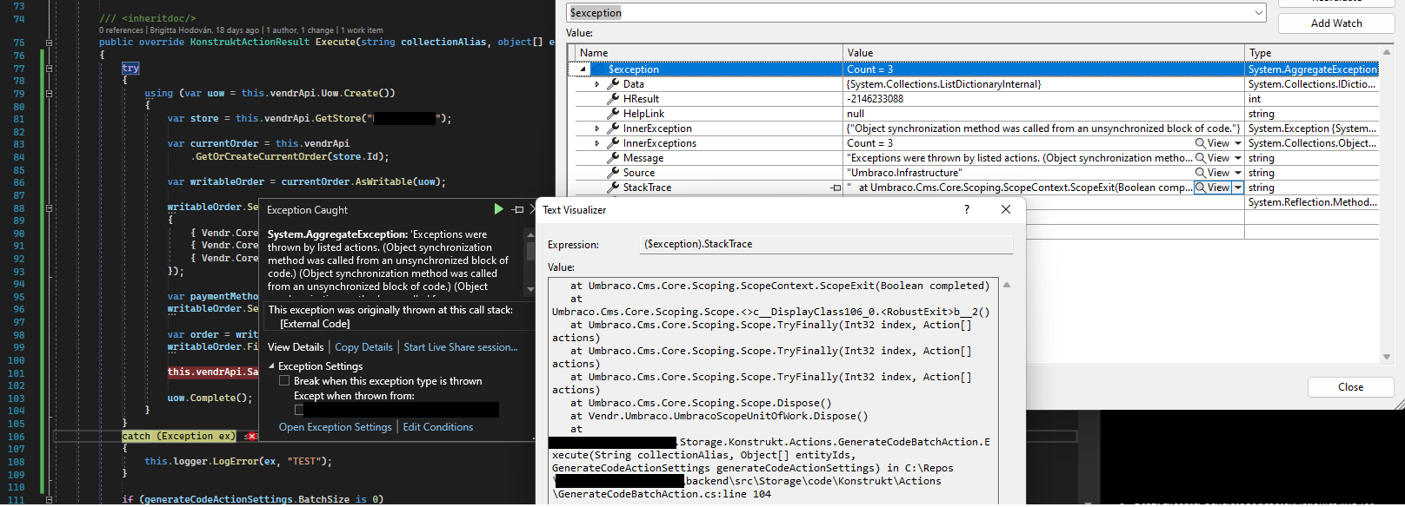This screenshot has height=507, width=1405.
Task: Close the Exception Caught popup
Action: click(533, 209)
